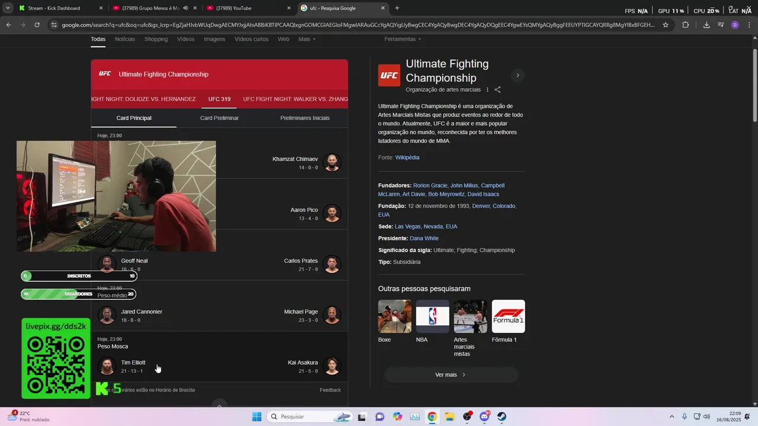Click Michael Page fighter photo
The height and width of the screenshot is (426, 758).
(332, 315)
